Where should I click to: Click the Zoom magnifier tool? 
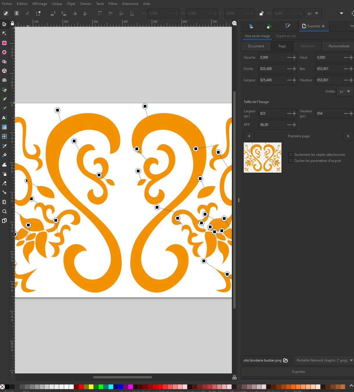[4, 211]
